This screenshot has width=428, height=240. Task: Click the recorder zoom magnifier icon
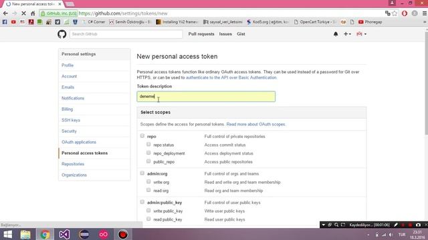tap(336, 225)
